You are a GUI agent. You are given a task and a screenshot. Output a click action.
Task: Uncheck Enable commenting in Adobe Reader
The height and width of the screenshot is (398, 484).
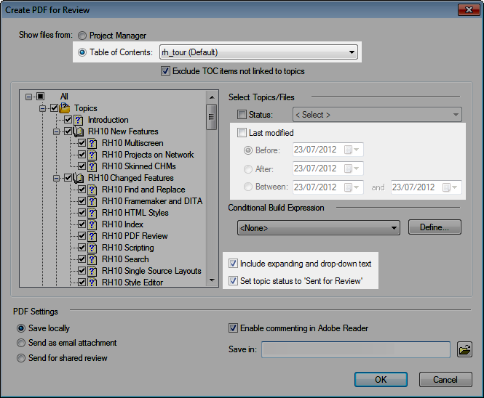pos(234,328)
